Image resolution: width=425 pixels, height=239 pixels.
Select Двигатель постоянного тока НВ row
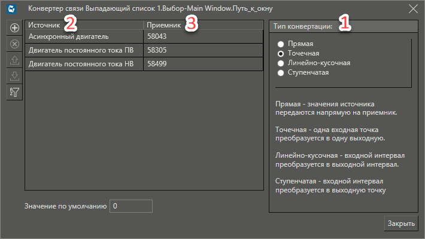tap(84, 64)
